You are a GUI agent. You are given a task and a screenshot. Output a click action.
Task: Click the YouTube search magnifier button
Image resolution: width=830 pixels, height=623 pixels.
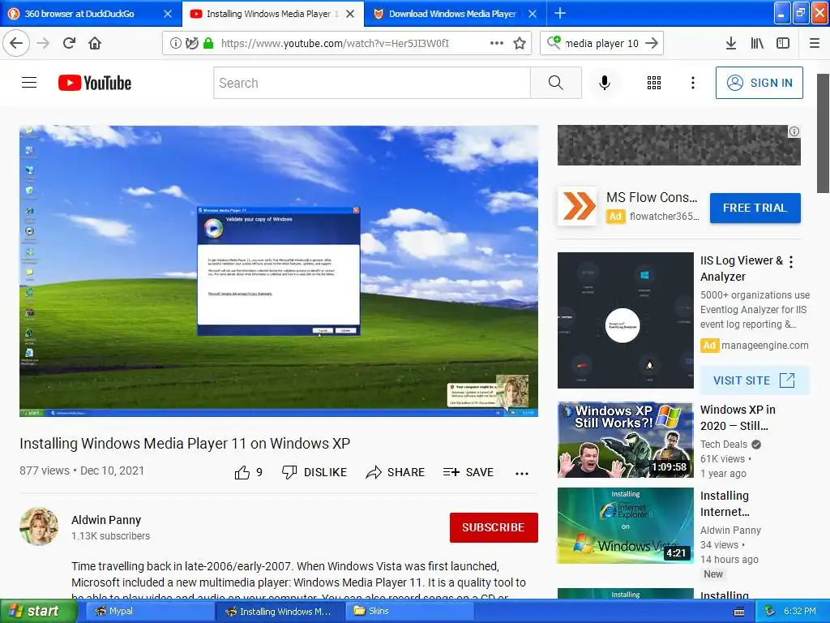coord(556,83)
